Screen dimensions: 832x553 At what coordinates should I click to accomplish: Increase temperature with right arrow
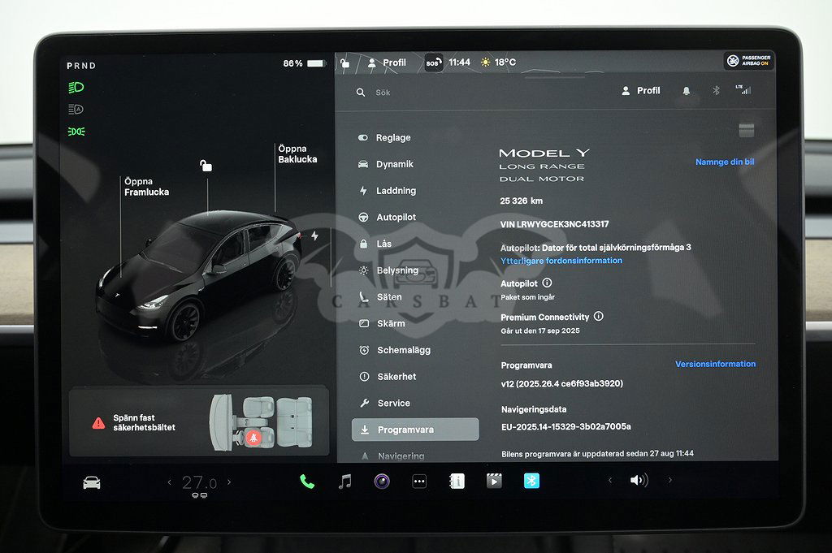229,482
